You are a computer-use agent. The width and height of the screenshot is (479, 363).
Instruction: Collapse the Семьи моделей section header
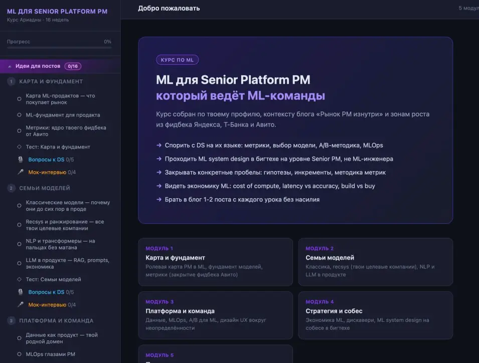tap(60, 188)
